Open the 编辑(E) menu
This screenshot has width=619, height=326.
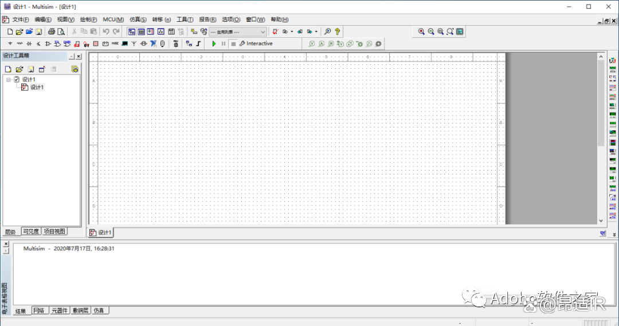tap(42, 20)
